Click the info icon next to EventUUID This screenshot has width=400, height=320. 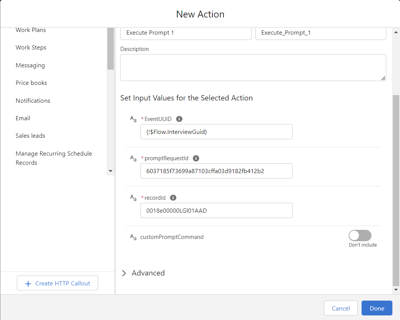tap(179, 119)
